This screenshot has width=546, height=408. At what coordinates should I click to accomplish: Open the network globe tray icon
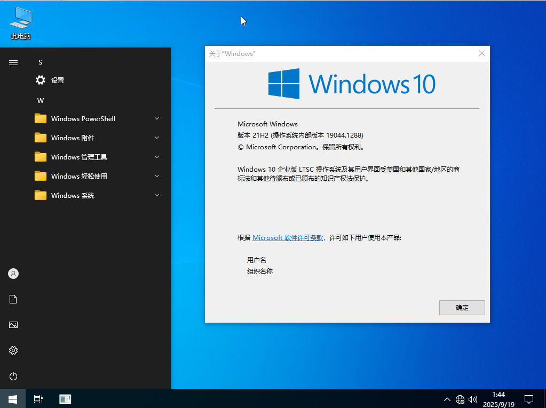coord(460,399)
